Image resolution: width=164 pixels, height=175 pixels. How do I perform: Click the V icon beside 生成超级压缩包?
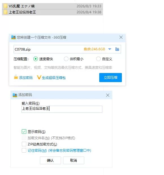[x=39, y=77]
